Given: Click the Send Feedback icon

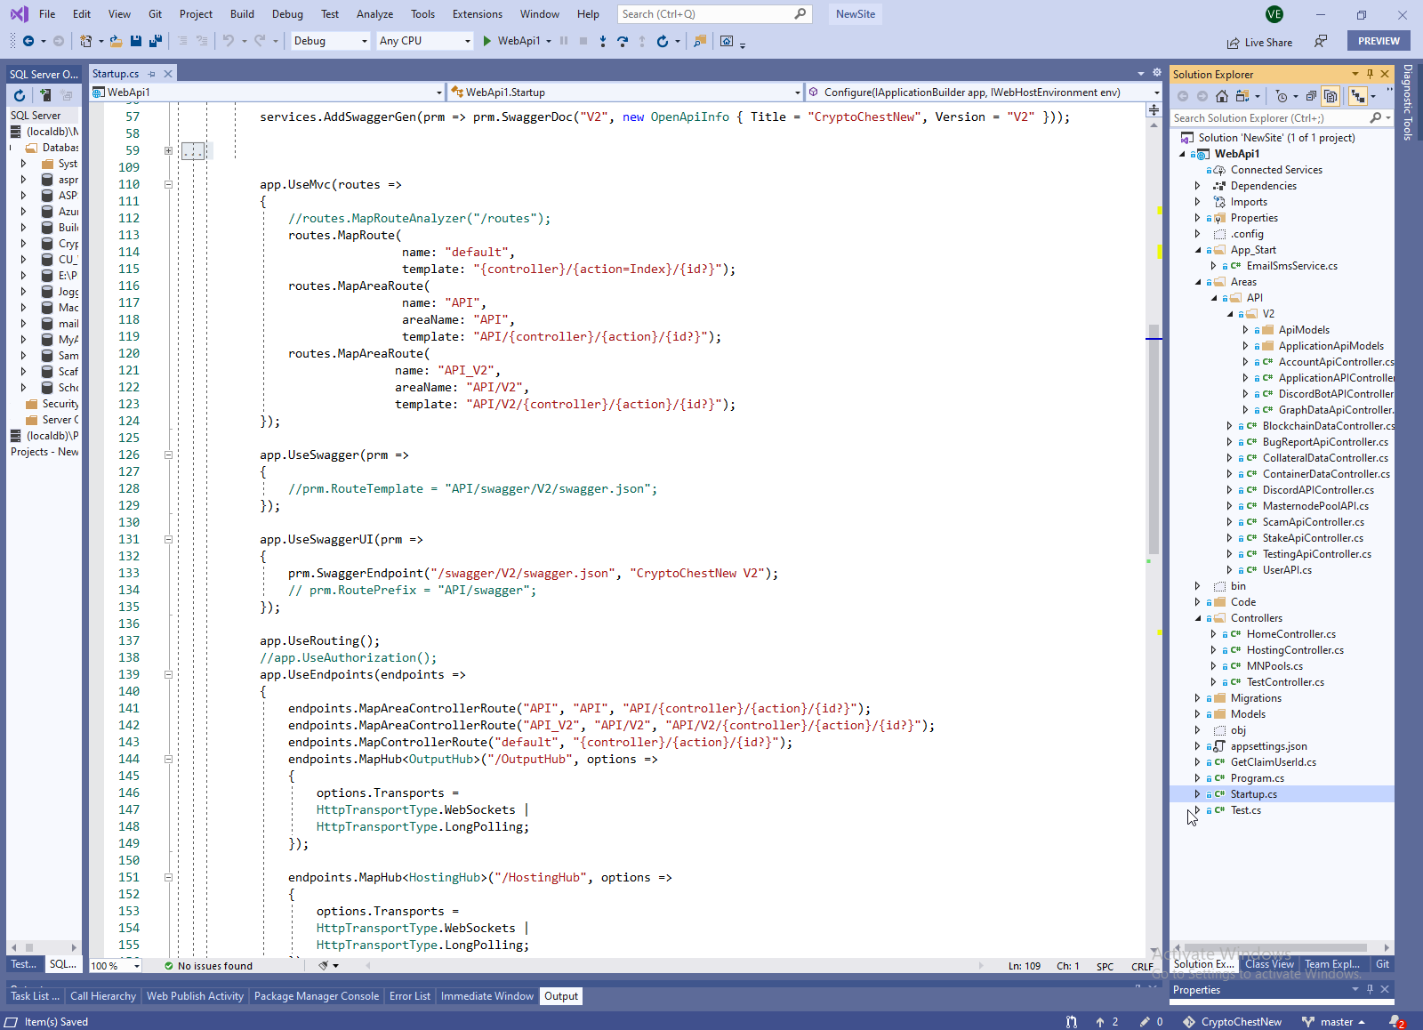Looking at the screenshot, I should [1321, 41].
